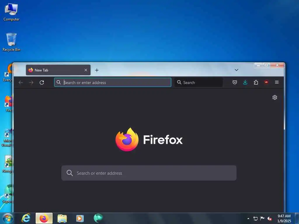Open the Downloads arrow icon

245,82
